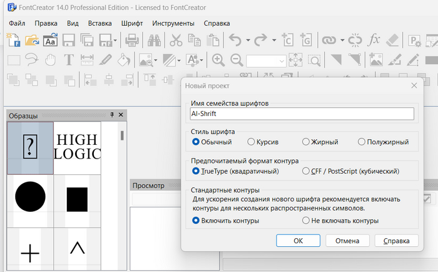Expand the zoom level combo box
The height and width of the screenshot is (272, 438).
(x=282, y=61)
